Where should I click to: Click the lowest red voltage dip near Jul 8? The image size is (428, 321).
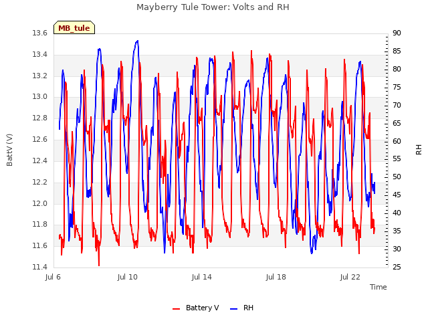coord(99,265)
